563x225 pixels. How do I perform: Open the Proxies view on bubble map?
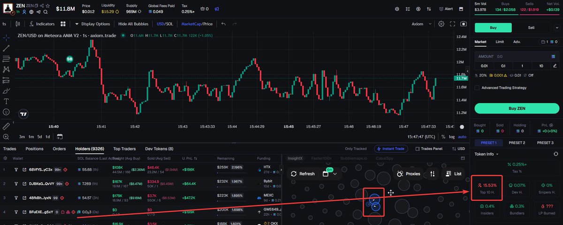(x=409, y=173)
